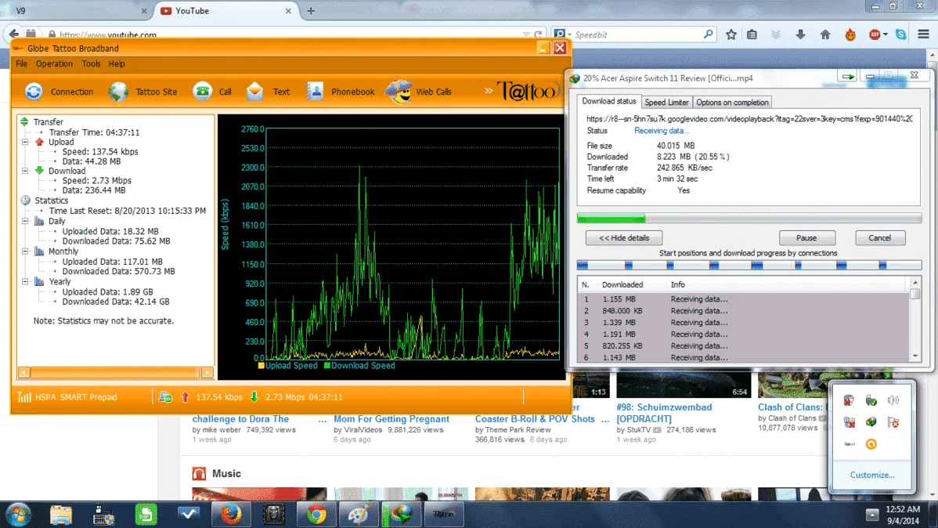Click the tree panel horizontal scrollbar right arrow
The image size is (938, 528).
pos(207,372)
